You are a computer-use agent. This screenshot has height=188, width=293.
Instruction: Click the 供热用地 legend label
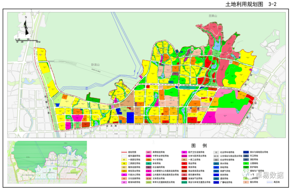click(x=224, y=175)
